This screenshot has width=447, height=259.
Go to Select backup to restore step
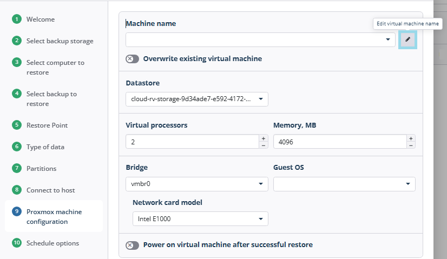pos(51,99)
